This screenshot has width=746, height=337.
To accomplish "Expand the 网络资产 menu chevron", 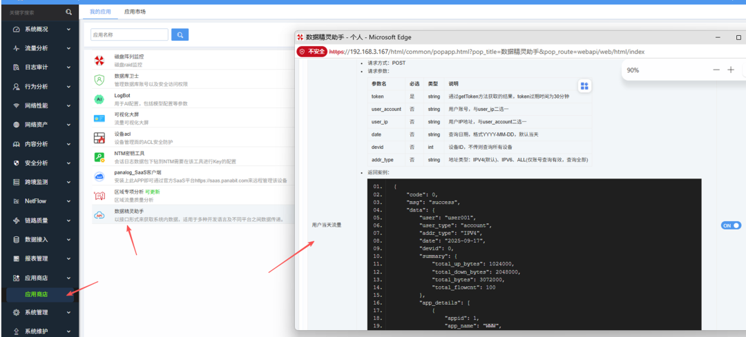I will [x=68, y=124].
